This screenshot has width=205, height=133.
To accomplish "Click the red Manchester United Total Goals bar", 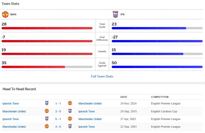I will (x=47, y=28).
